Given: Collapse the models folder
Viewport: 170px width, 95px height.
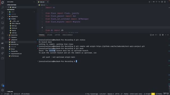Looking at the screenshot, I should coord(13,19).
